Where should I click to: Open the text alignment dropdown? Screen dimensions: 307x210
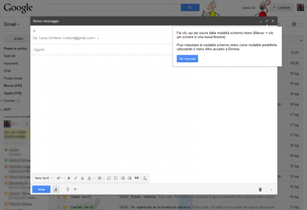101,178
